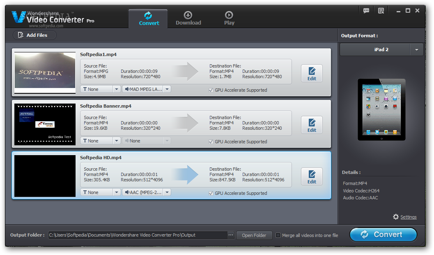Click the Video Codec:H264 detail text
Image resolution: width=434 pixels, height=255 pixels.
point(361,191)
